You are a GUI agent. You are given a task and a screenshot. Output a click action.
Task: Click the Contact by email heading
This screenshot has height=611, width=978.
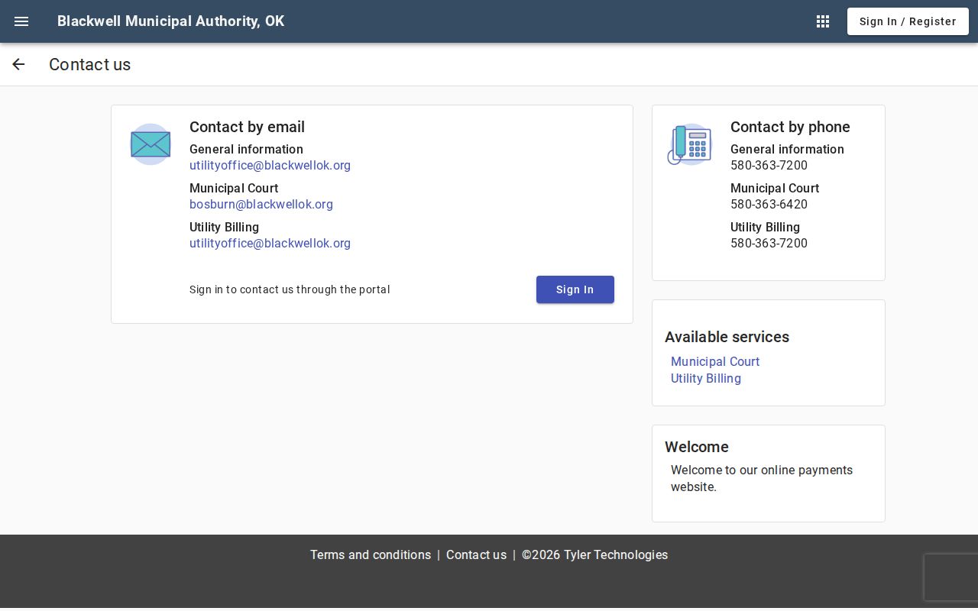coord(247,127)
